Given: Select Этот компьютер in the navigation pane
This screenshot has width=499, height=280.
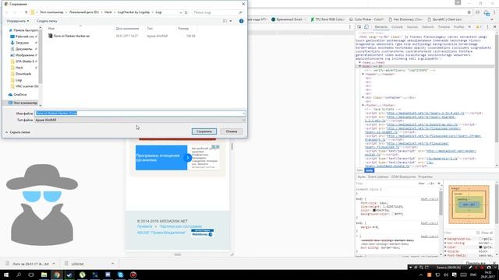Looking at the screenshot, I should [25, 103].
